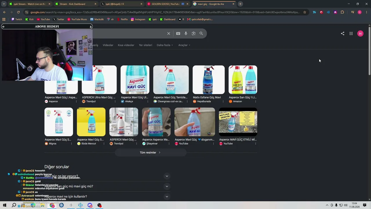
Task: Open options for the Bizde Mevcut result
Action: tap(104, 144)
